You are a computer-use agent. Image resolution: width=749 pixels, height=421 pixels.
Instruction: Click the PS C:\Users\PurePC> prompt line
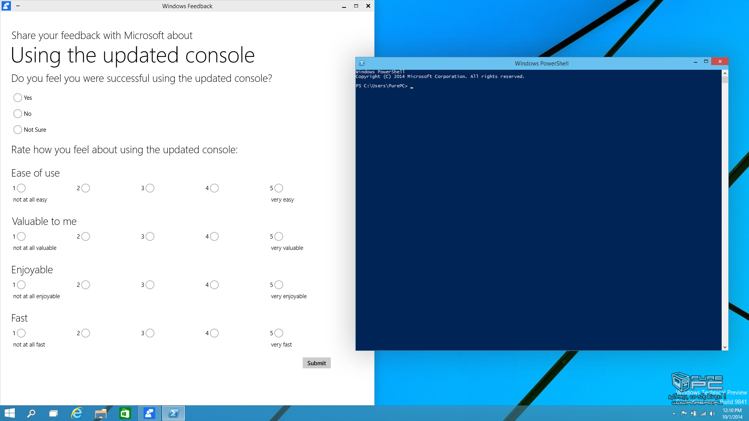pos(384,86)
